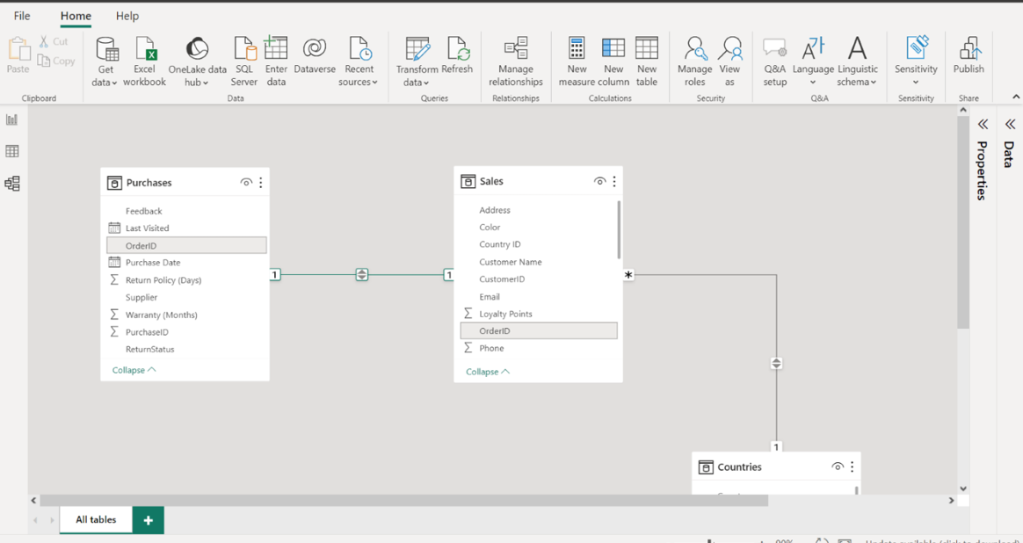The image size is (1023, 543).
Task: Switch to Report view in left sidebar
Action: coord(12,119)
